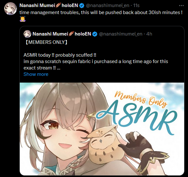Open the three-dot more options menu
The image size is (188, 177).
(181, 5)
